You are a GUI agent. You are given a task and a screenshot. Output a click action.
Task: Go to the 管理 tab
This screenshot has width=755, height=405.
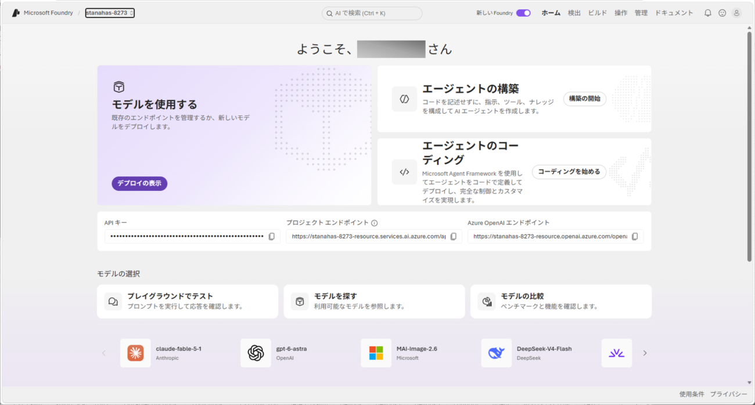click(x=641, y=13)
